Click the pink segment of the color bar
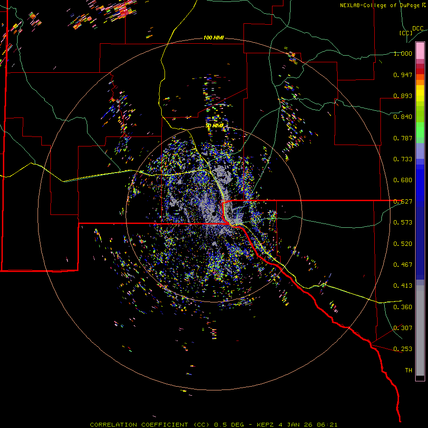 420,51
